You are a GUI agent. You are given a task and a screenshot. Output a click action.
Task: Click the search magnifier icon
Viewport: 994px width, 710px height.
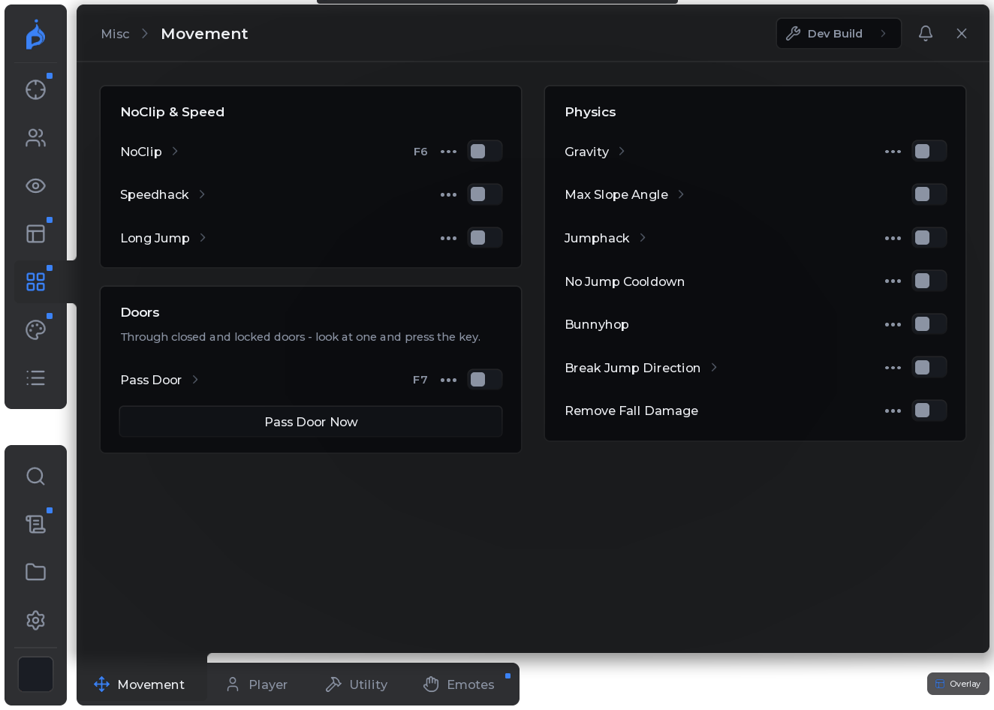pos(35,476)
